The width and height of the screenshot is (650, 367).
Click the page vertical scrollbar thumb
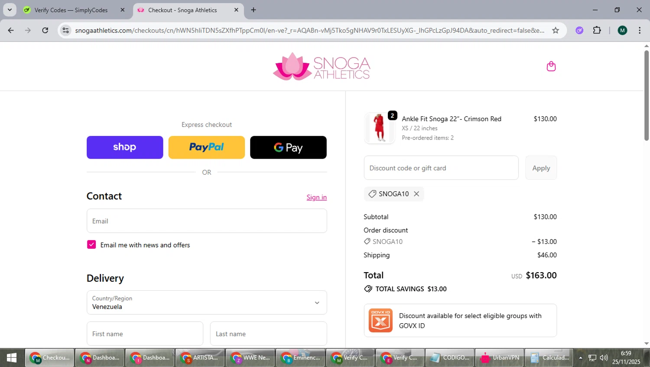(647, 95)
